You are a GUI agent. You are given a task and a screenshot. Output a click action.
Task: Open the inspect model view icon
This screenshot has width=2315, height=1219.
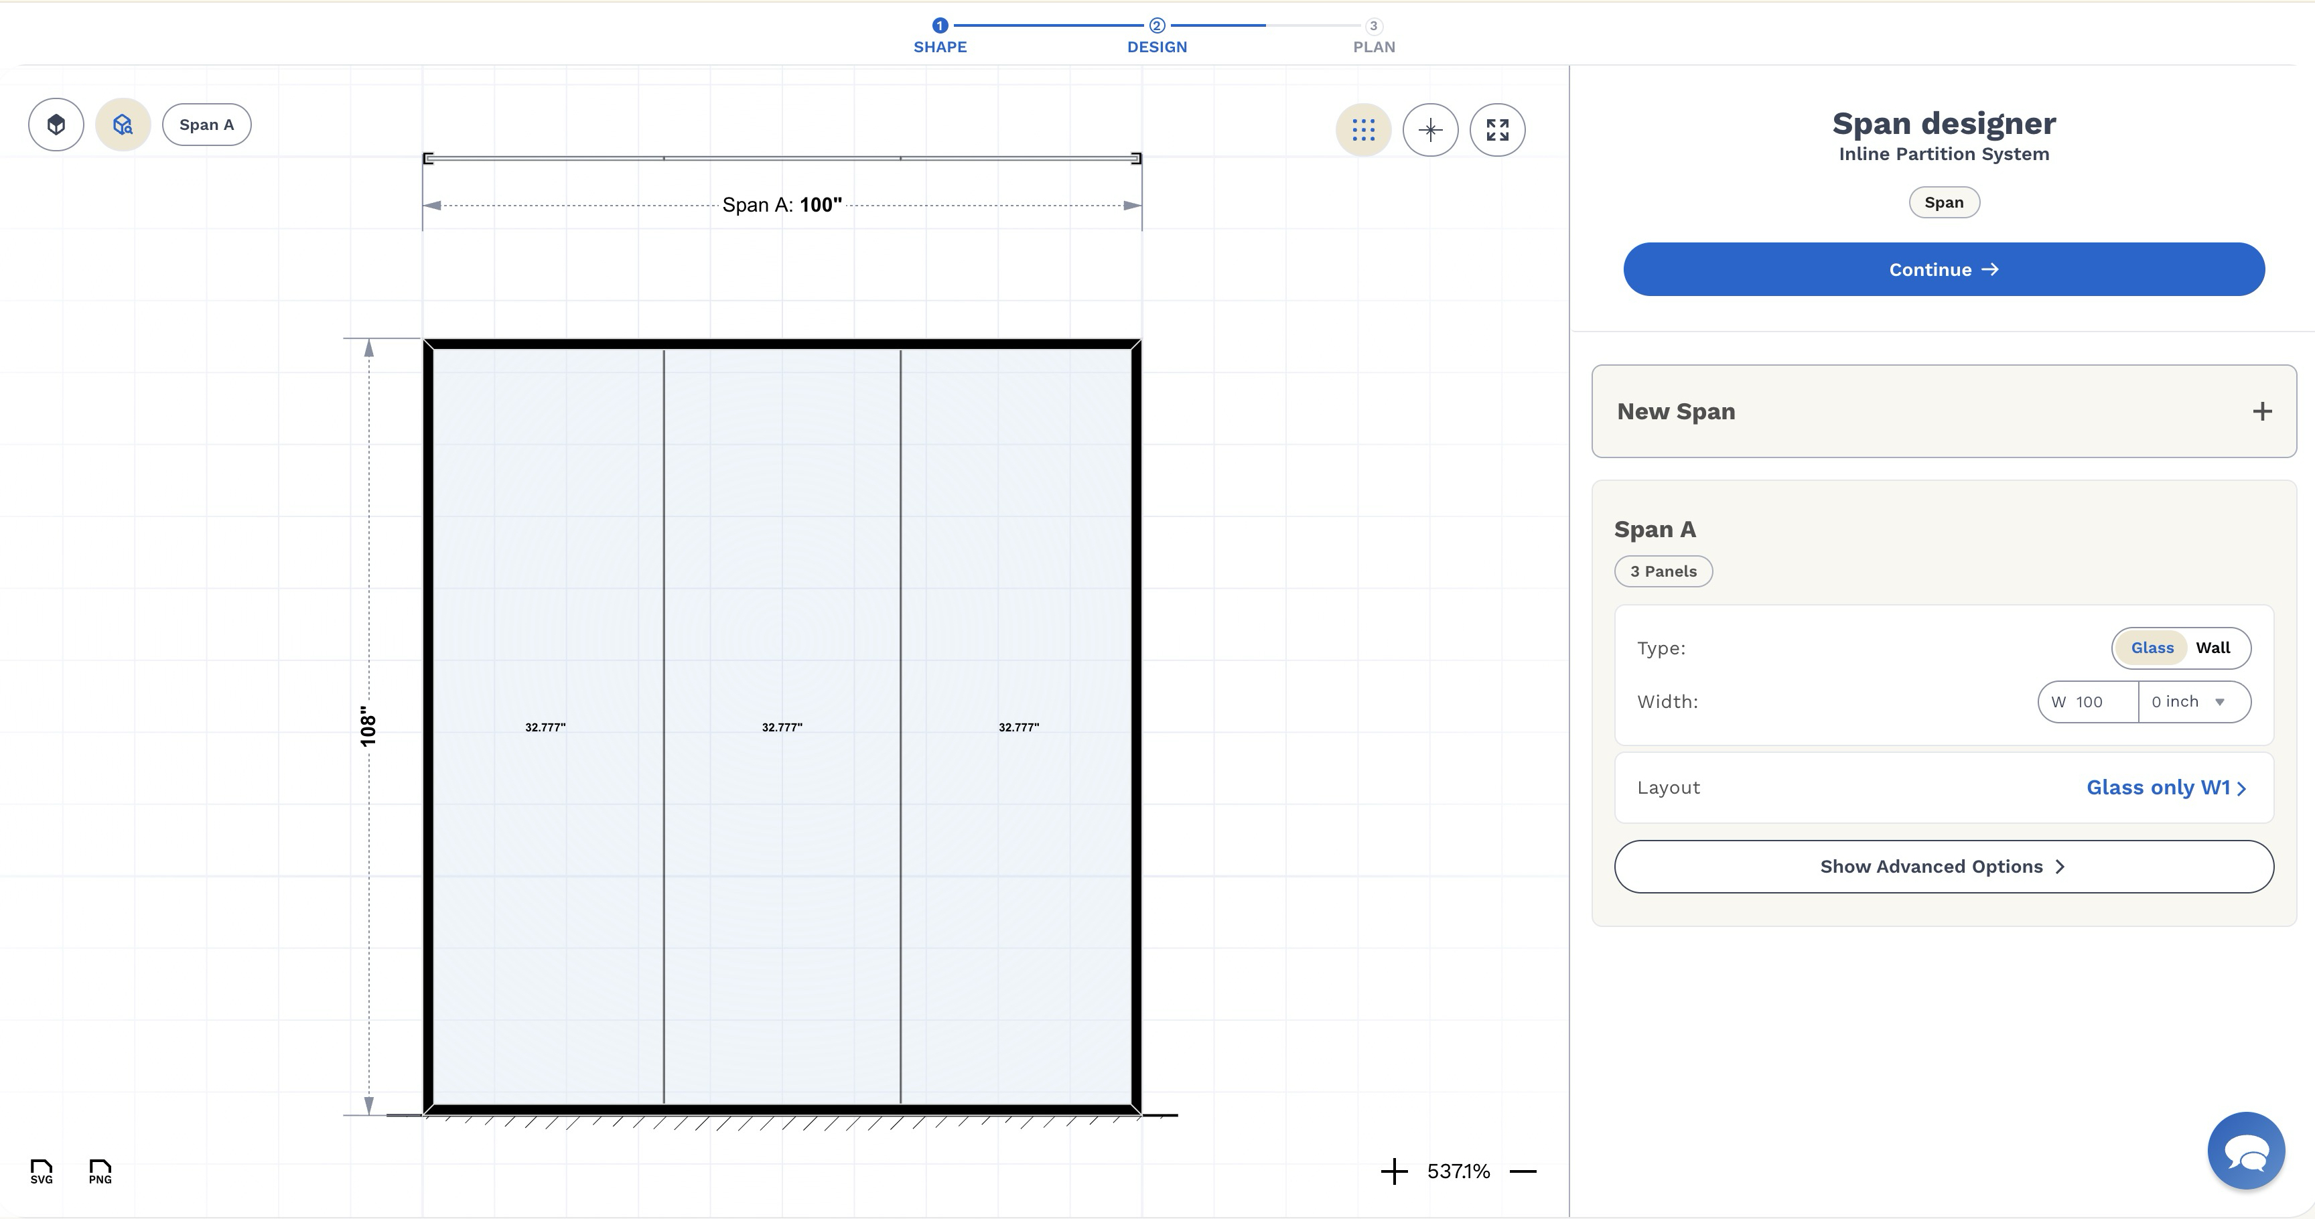click(122, 124)
